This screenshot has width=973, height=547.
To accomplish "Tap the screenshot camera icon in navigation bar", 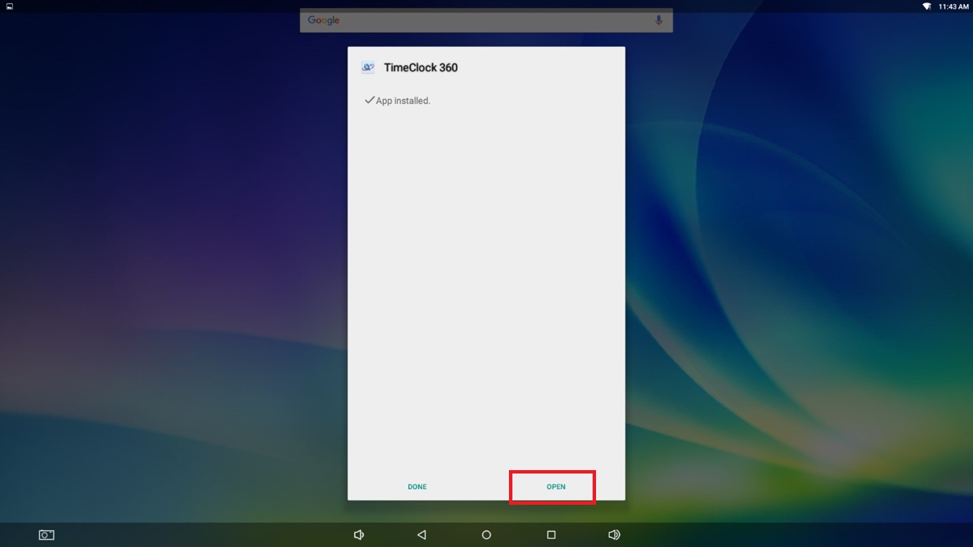I will (x=46, y=535).
